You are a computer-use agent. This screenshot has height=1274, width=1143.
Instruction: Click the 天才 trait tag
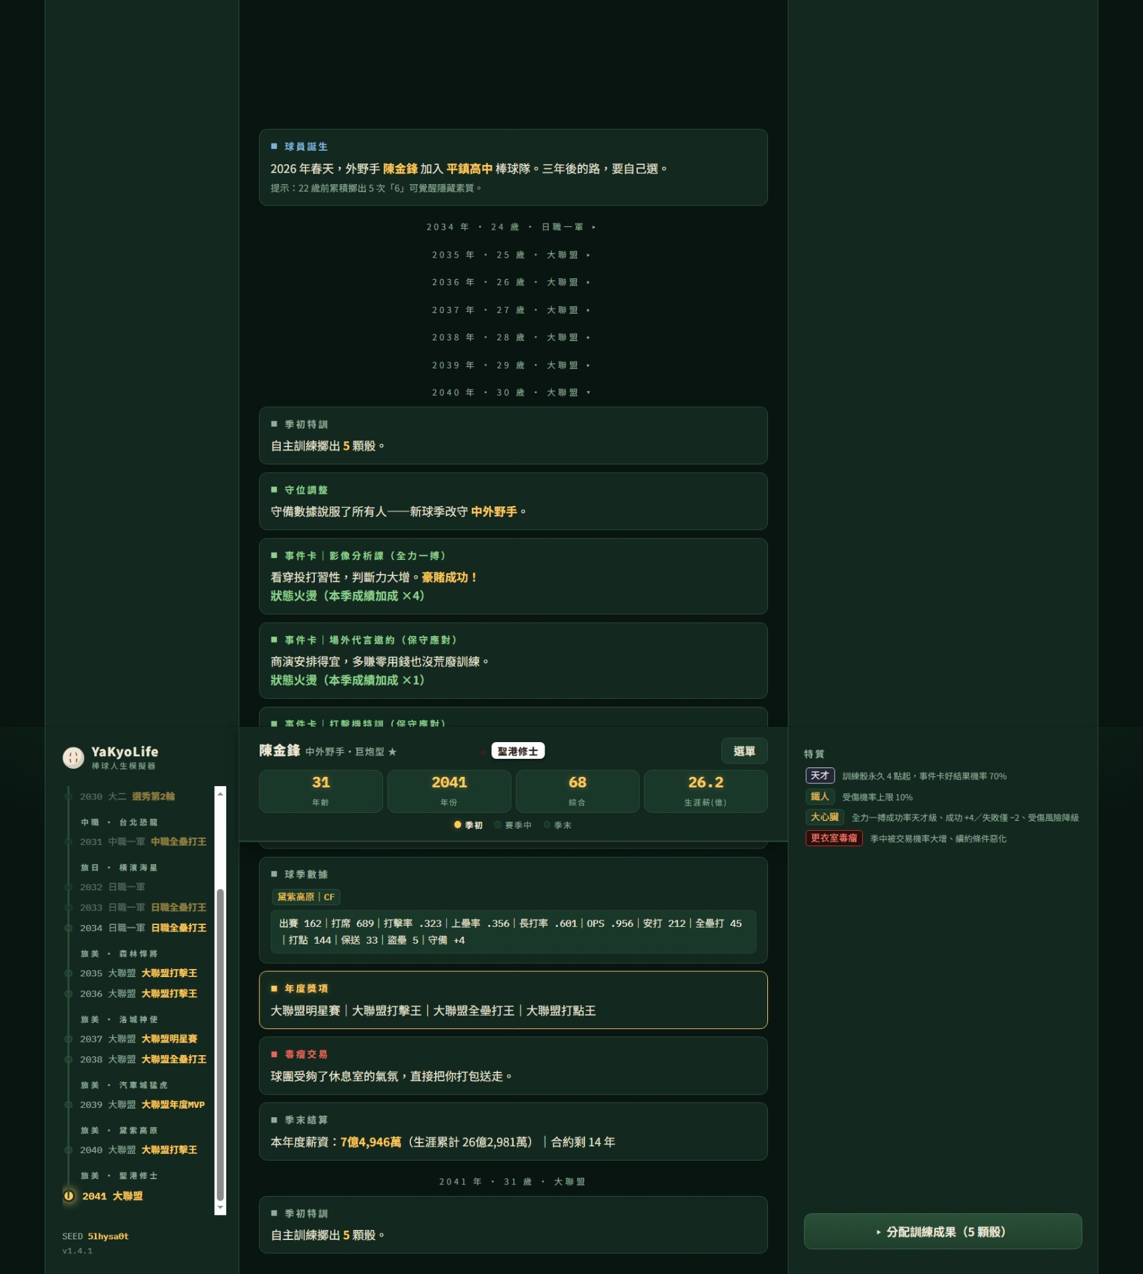(x=819, y=775)
